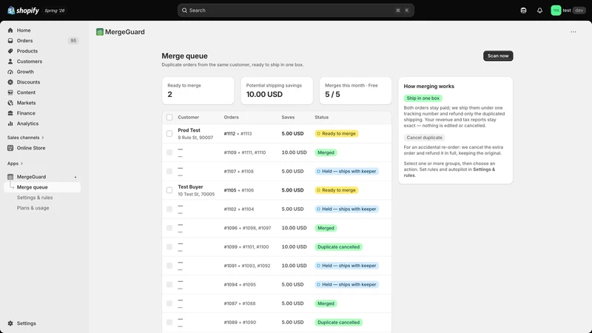The image size is (592, 333).
Task: Expand the Sales channels section
Action: [26, 138]
